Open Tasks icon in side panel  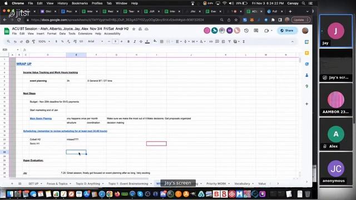(306, 64)
